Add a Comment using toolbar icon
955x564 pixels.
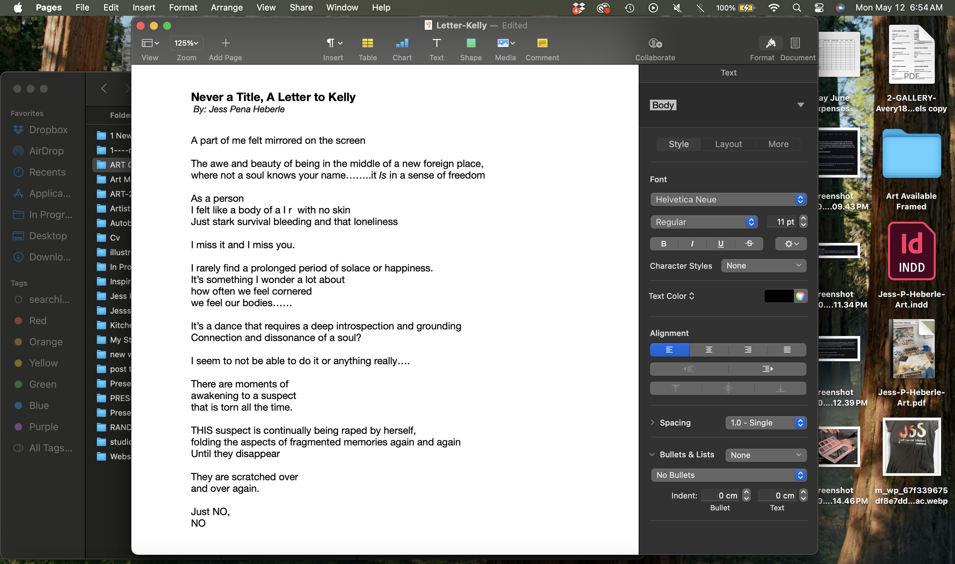(542, 43)
